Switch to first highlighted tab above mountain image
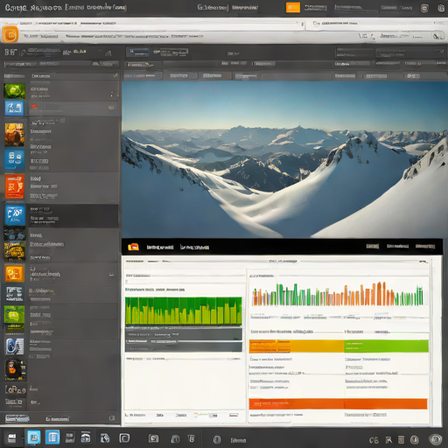The height and width of the screenshot is (448, 448). 137,52
